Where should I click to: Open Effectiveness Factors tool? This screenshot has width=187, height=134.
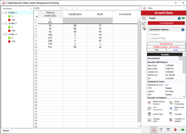click(149, 103)
